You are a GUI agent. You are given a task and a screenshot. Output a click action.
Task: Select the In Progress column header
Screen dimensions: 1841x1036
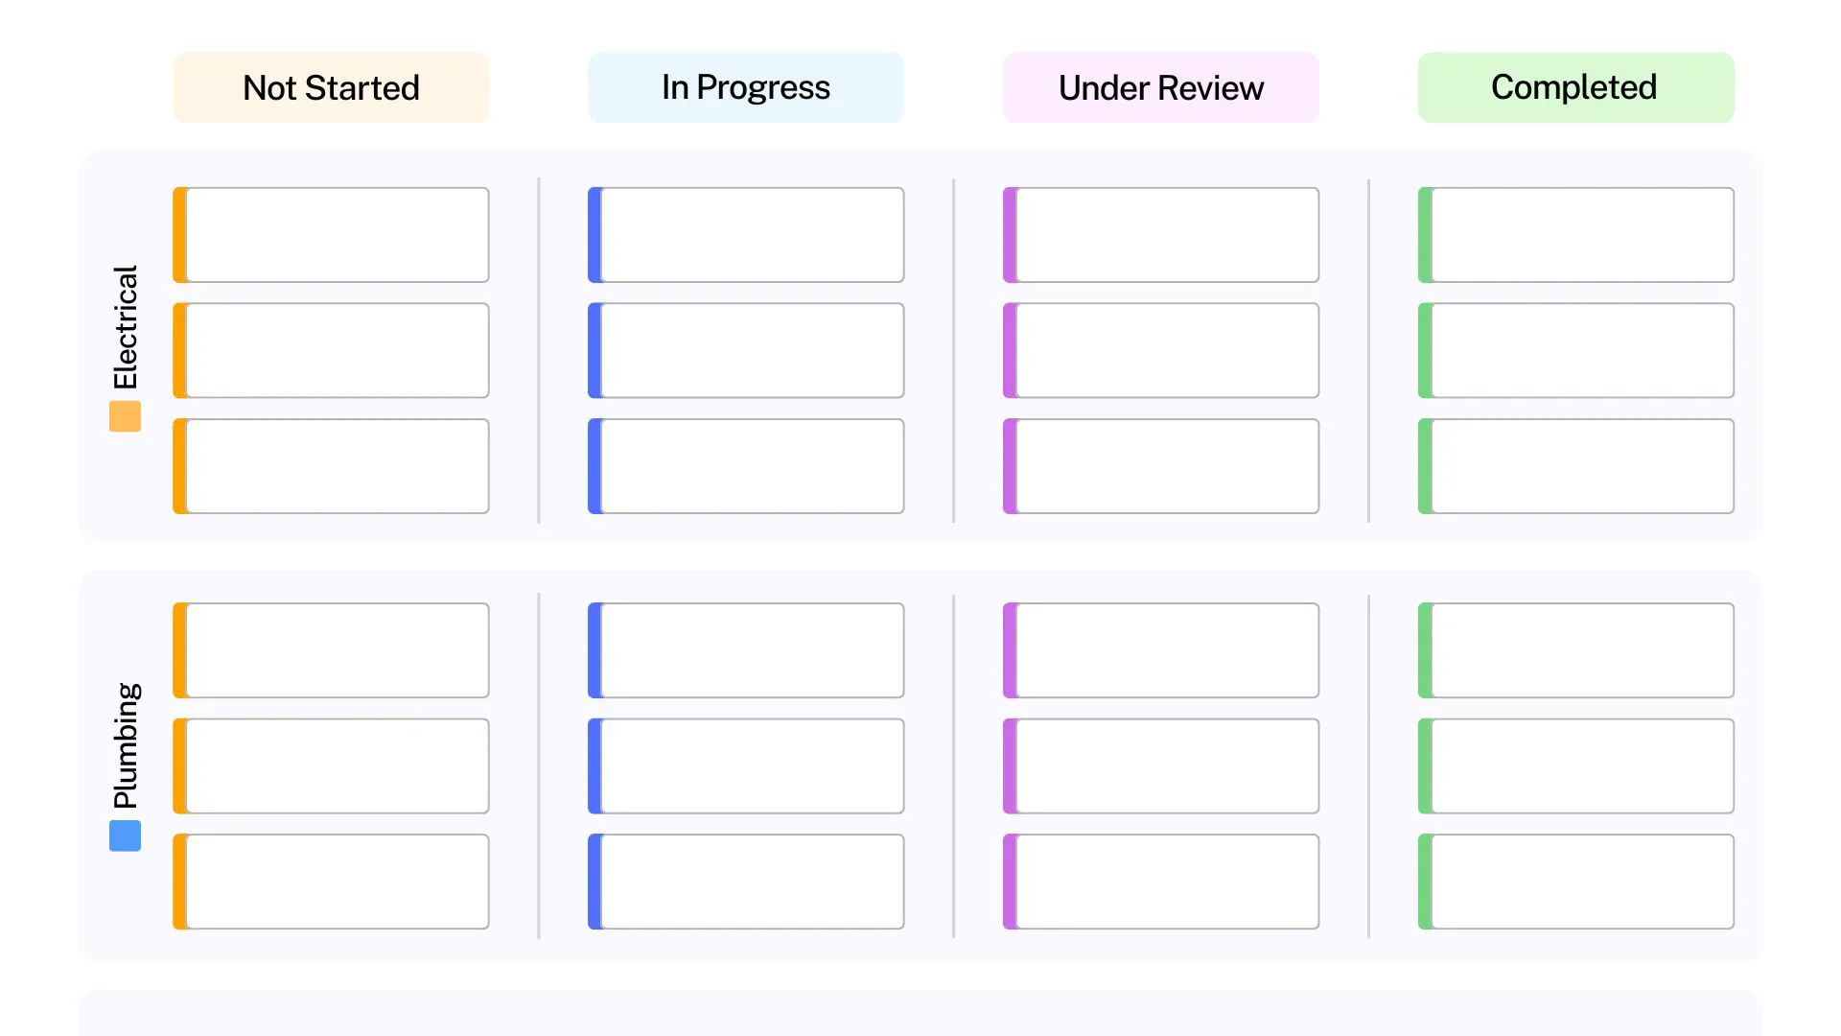pos(746,87)
